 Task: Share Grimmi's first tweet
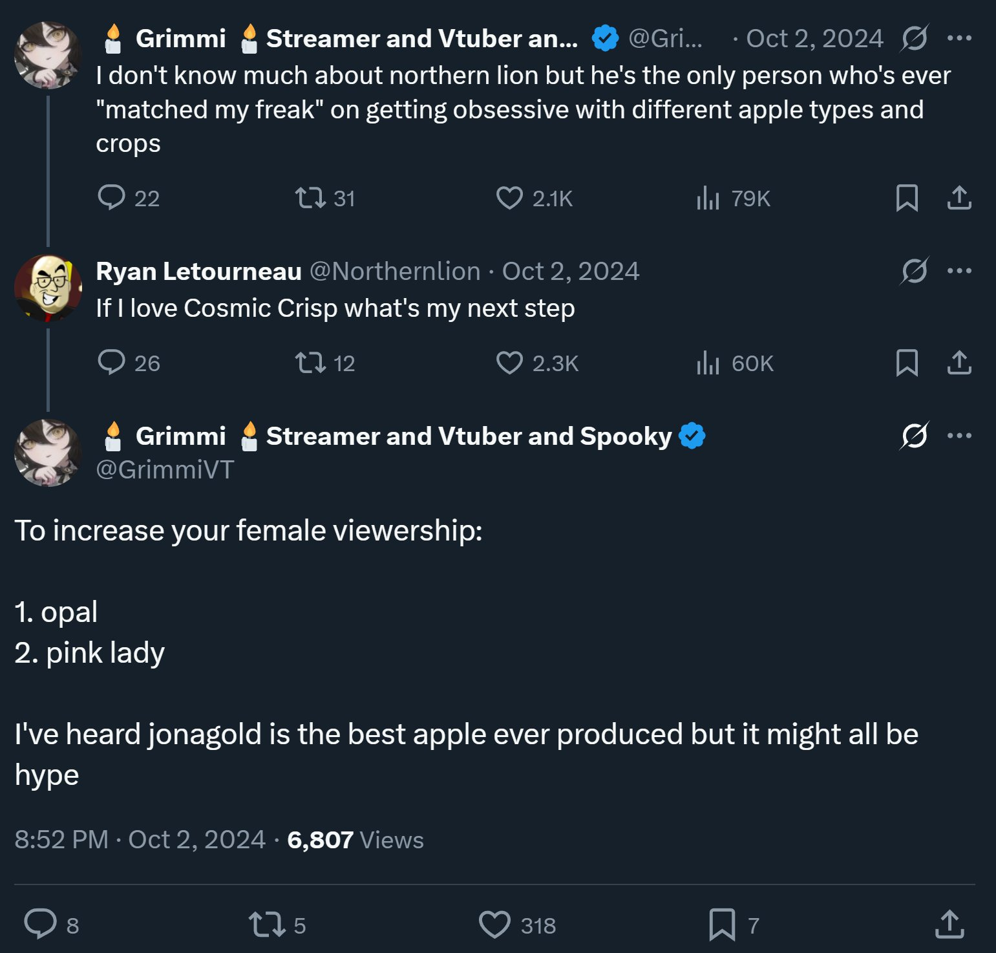959,198
